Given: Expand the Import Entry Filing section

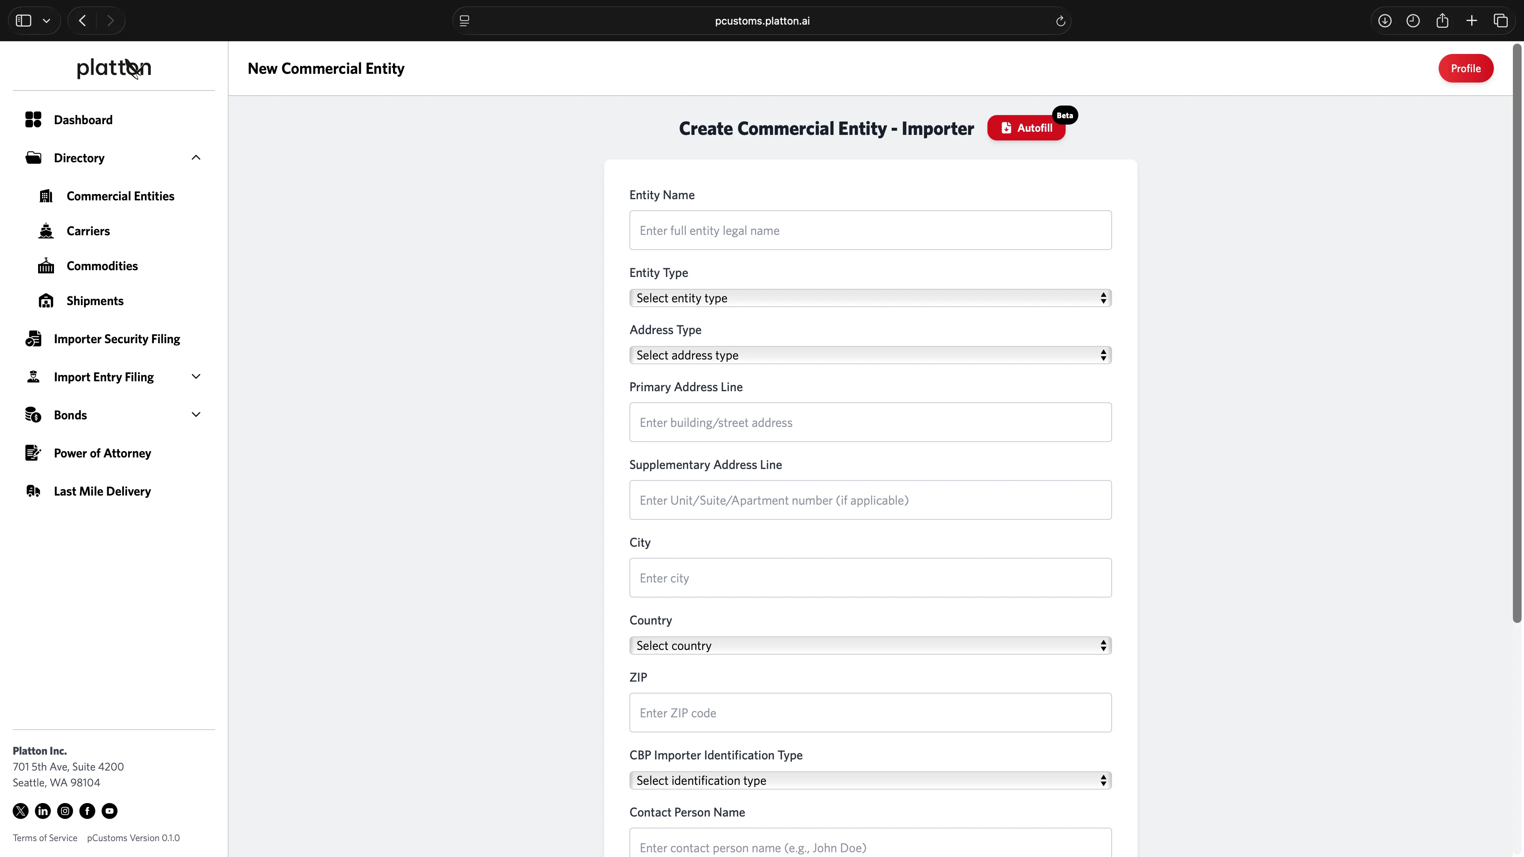Looking at the screenshot, I should coord(196,377).
